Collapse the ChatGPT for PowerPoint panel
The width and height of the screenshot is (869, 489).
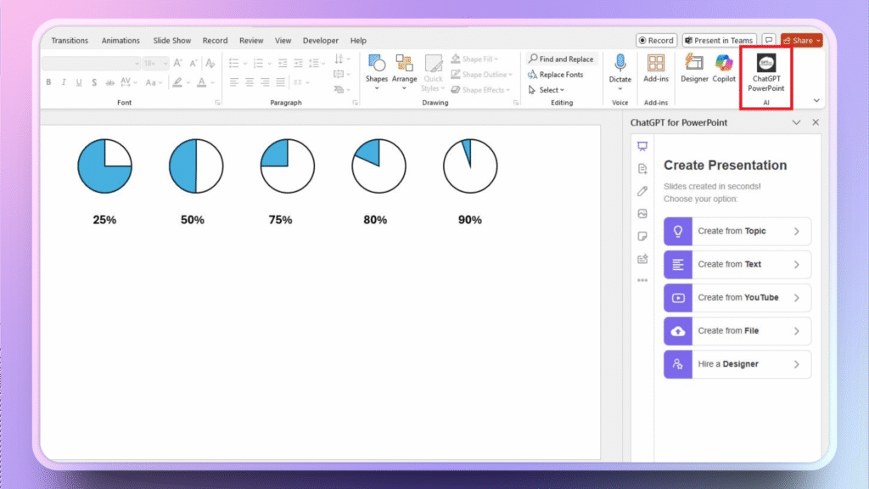(796, 122)
